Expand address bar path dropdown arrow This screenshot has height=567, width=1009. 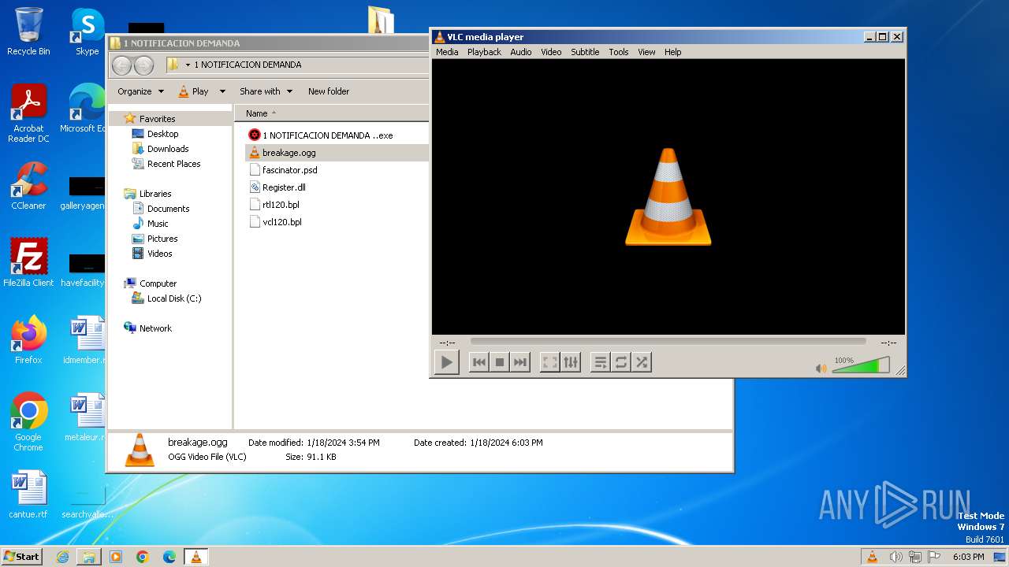click(188, 65)
